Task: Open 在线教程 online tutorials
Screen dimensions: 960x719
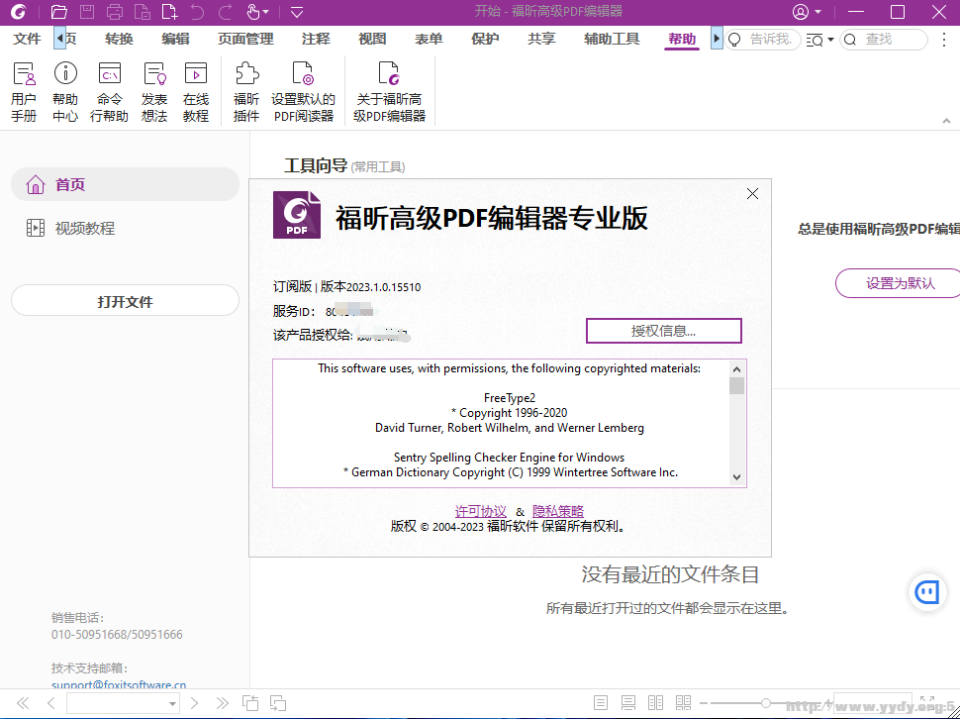Action: [x=196, y=92]
